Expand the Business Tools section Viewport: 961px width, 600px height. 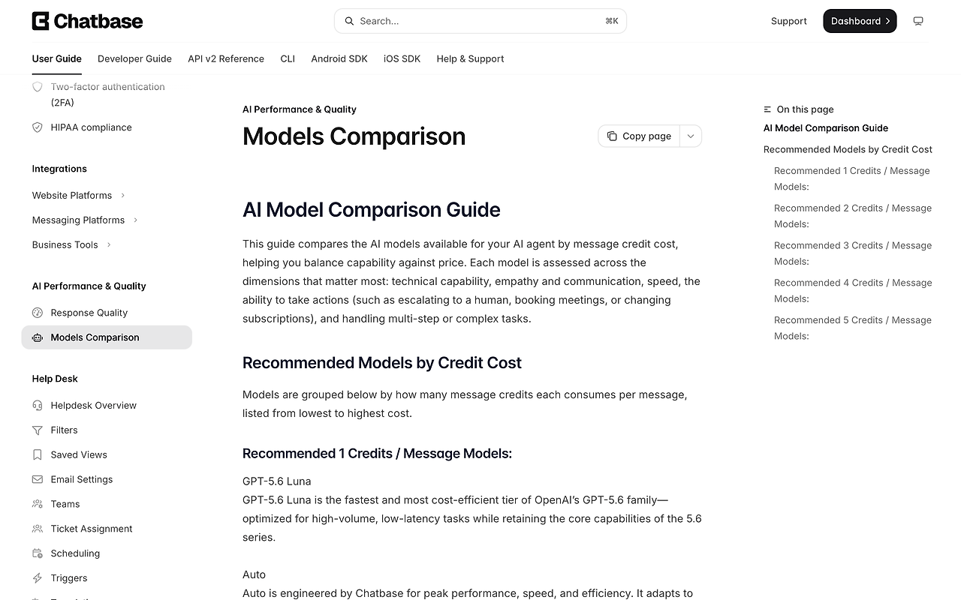(x=72, y=245)
